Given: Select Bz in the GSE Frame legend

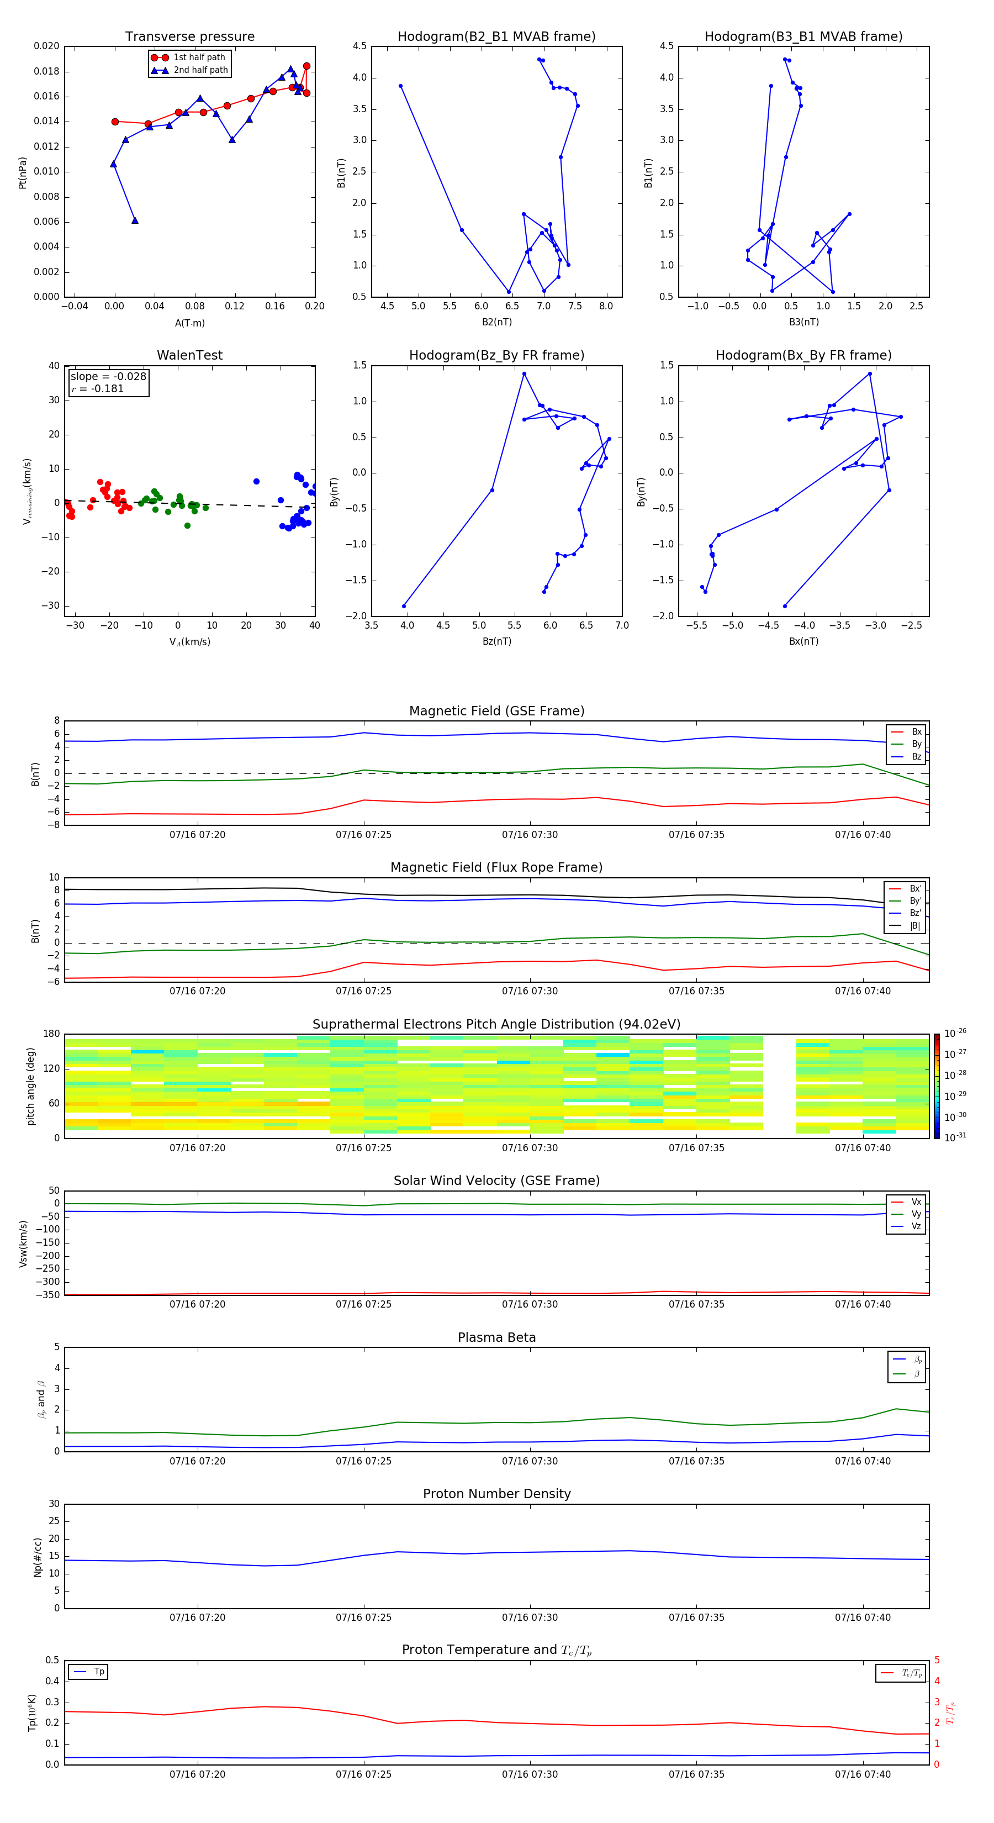Looking at the screenshot, I should [906, 756].
